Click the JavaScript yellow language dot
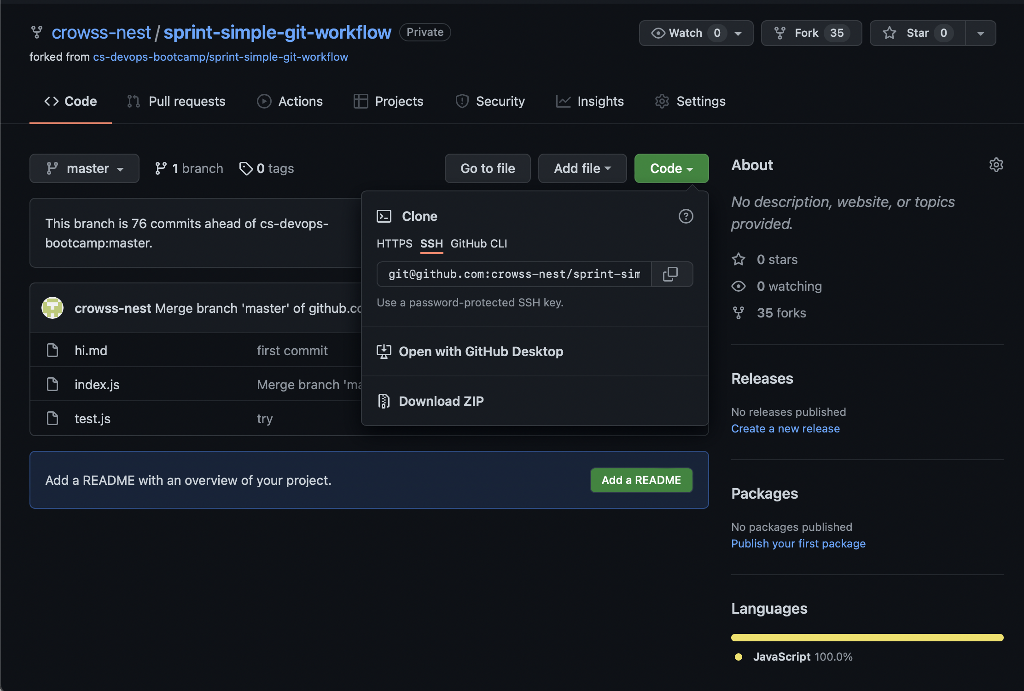 739,657
